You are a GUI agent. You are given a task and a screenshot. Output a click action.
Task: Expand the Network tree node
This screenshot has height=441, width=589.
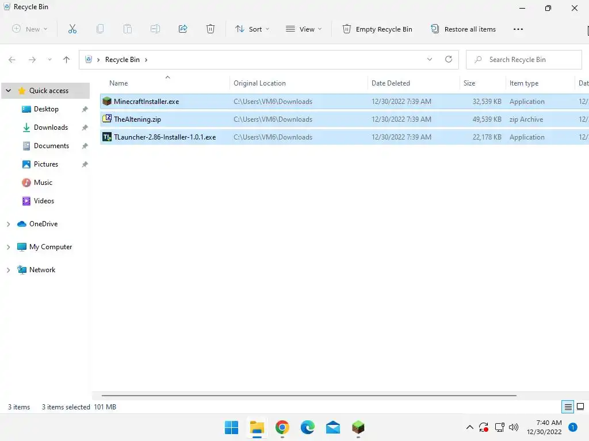8,270
